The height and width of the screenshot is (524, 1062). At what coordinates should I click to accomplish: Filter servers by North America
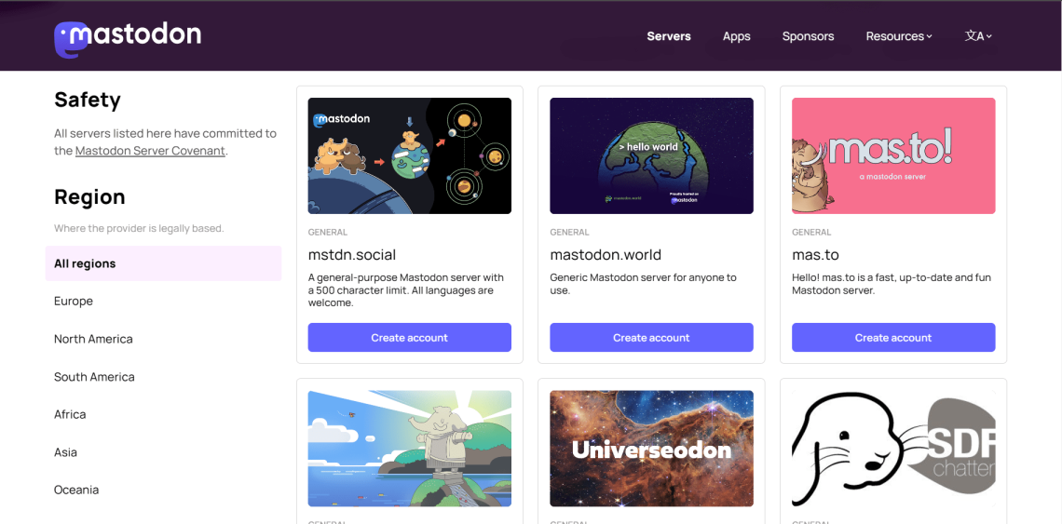tap(163, 339)
